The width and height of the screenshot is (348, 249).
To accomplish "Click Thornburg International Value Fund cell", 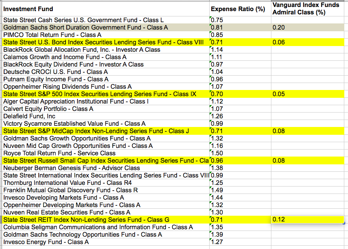I will (x=106, y=183).
